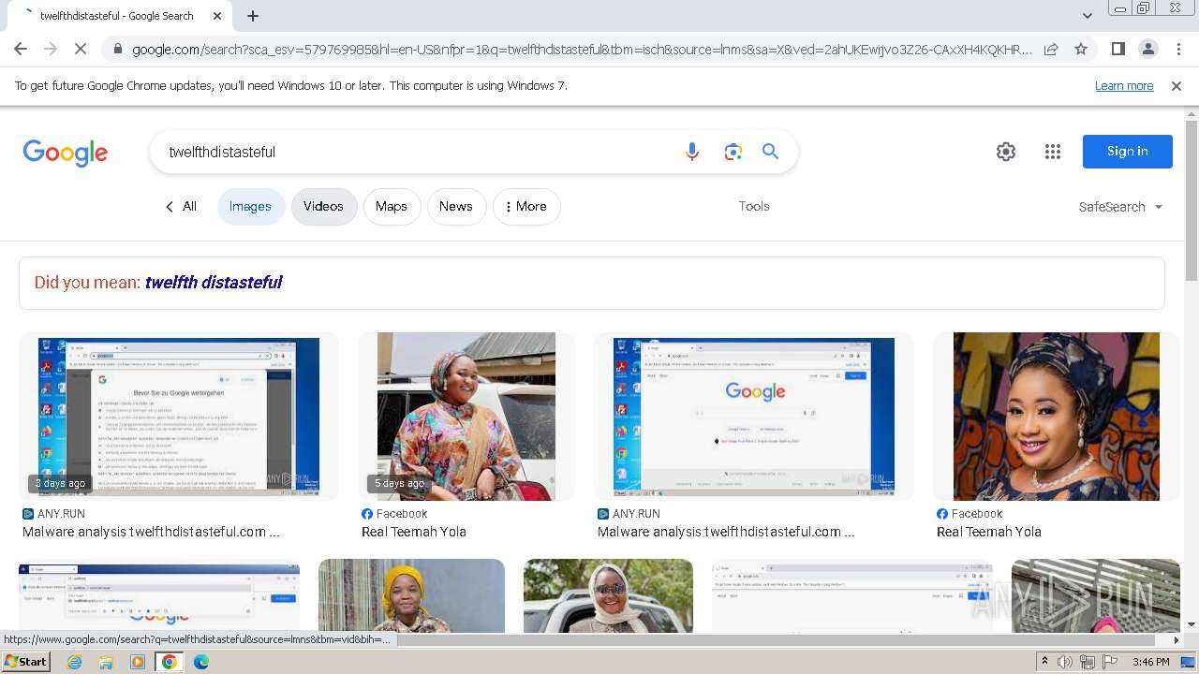
Task: Open the Tools filter options
Action: coord(754,207)
